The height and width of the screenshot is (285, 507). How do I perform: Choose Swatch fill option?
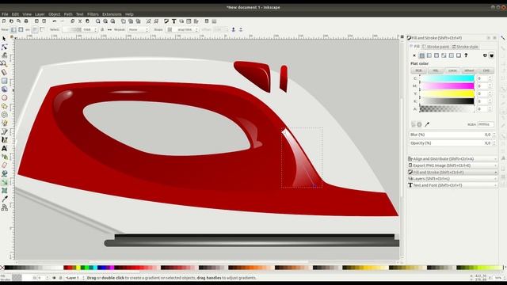[459, 55]
